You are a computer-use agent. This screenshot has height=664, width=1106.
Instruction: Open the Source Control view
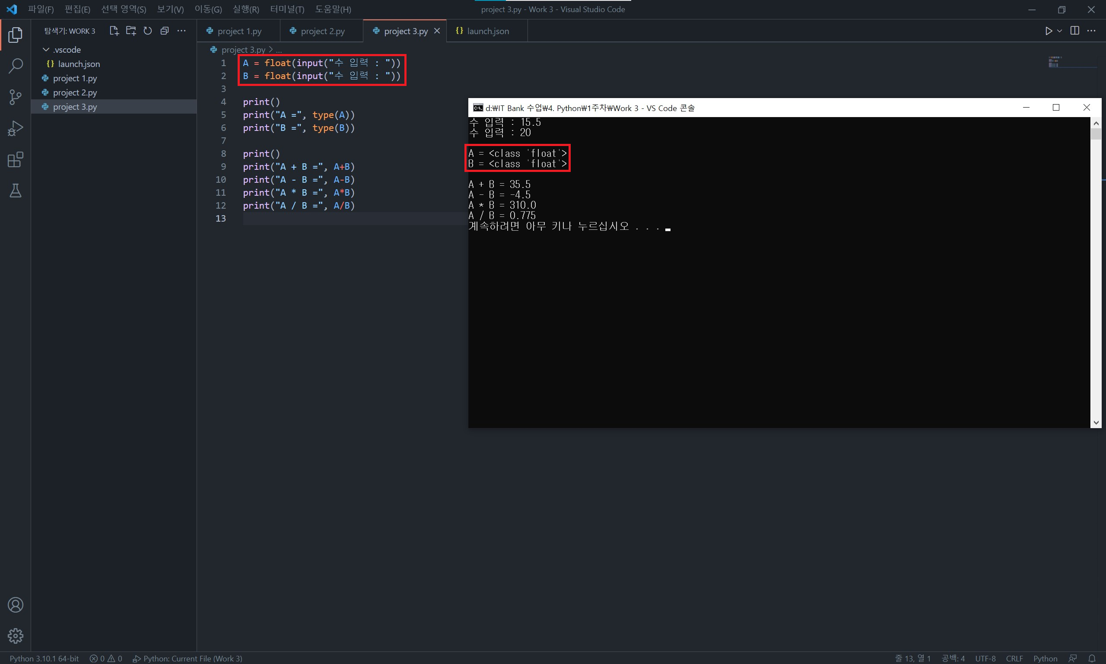point(15,97)
